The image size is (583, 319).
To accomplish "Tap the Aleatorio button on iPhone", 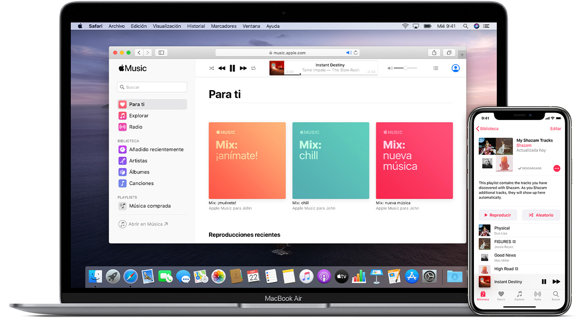I will click(x=541, y=215).
